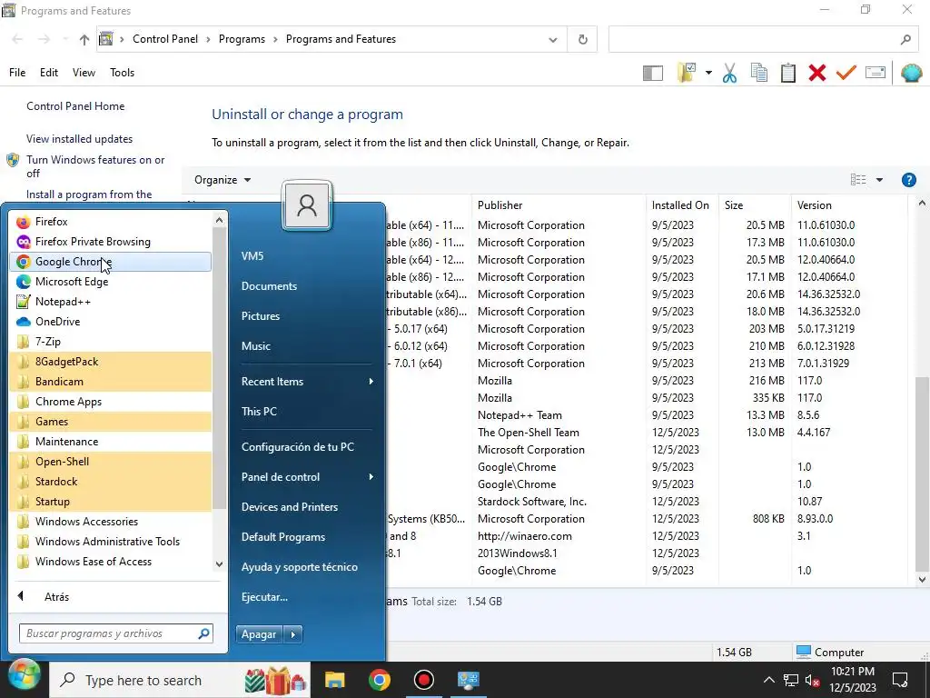Open the folder options dropdown arrow
Viewport: 930px width, 698px height.
pyautogui.click(x=708, y=73)
